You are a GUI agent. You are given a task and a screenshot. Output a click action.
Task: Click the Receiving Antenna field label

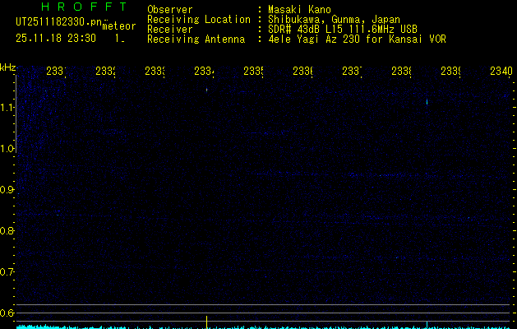196,39
